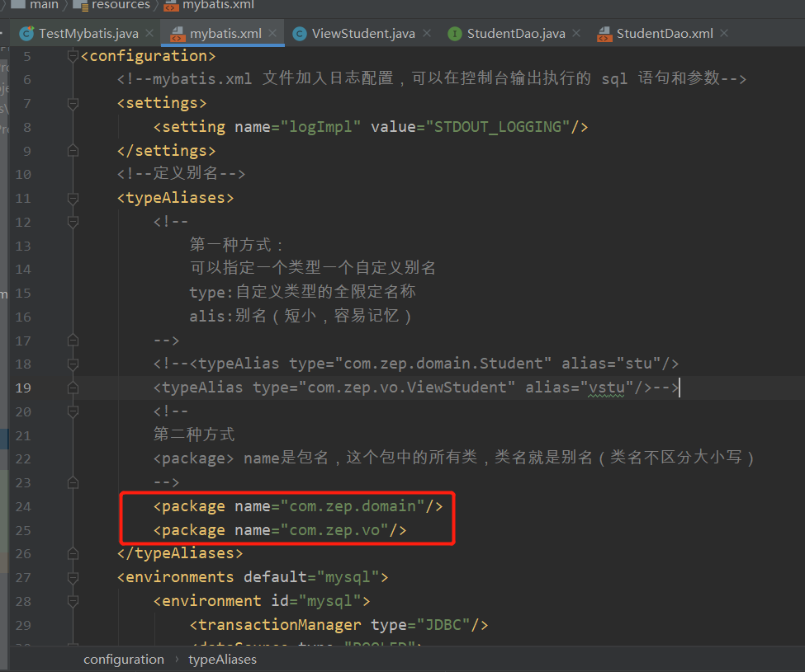Click line number 19 in the gutter
This screenshot has width=805, height=672.
pos(23,388)
